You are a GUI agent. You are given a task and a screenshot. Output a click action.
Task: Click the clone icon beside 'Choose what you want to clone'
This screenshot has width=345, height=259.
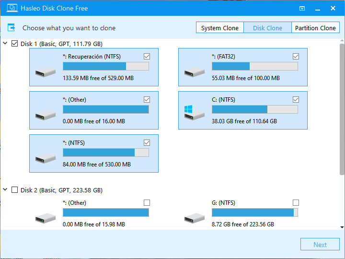click(x=11, y=27)
